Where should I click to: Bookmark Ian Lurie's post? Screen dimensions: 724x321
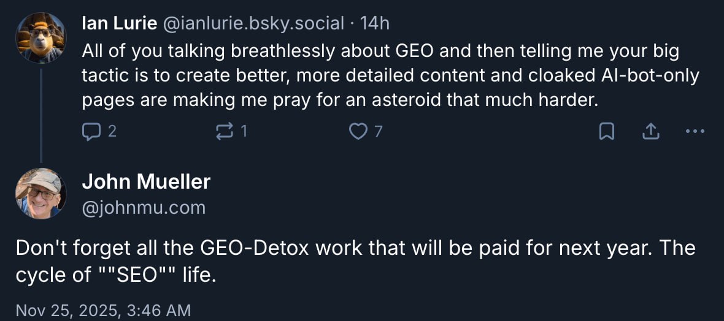click(x=606, y=131)
